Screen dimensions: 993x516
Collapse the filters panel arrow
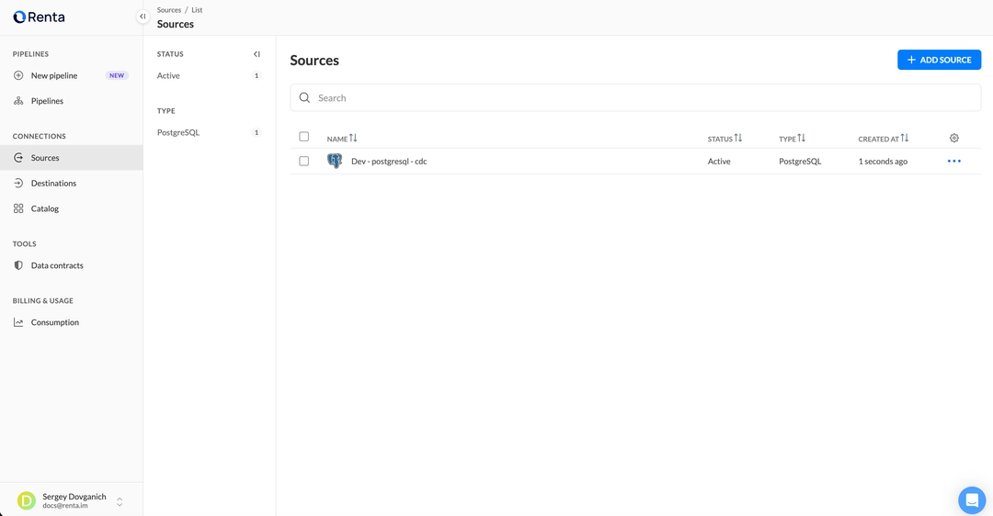pos(257,54)
